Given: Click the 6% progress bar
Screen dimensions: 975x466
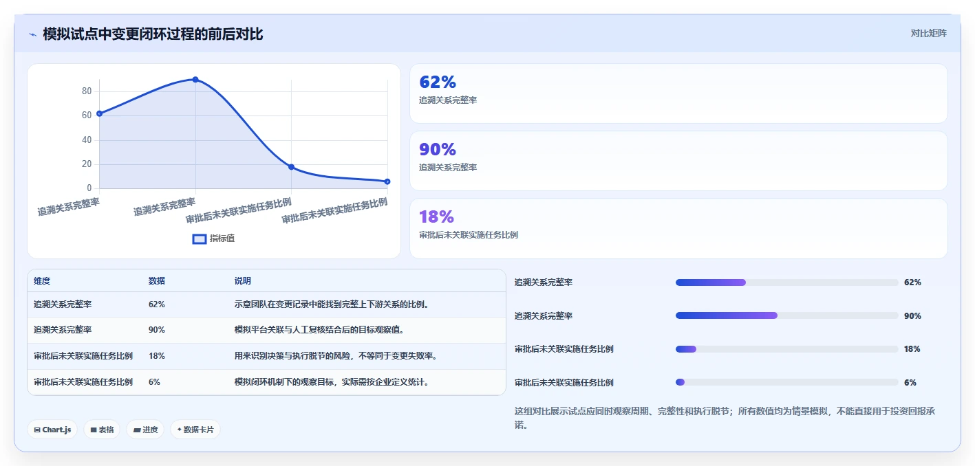Looking at the screenshot, I should 786,382.
